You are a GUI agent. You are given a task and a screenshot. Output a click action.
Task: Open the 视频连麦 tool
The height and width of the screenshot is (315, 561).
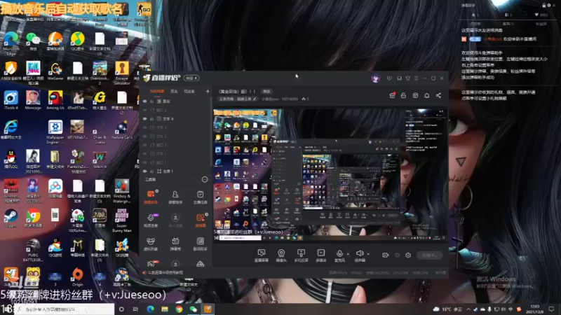click(x=151, y=220)
